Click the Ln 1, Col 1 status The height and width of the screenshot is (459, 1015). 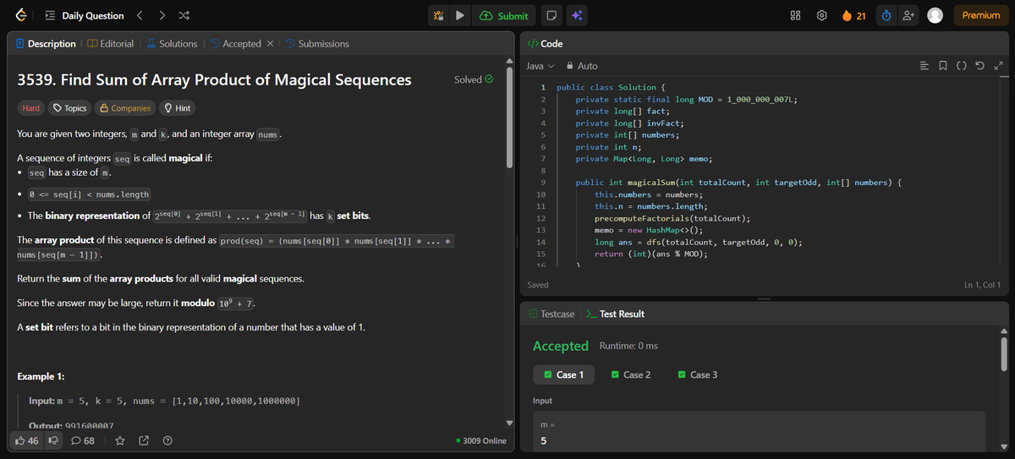point(983,285)
